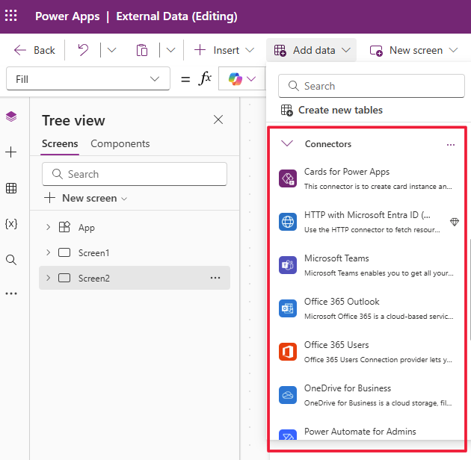
Task: Click the Back button
Action: tap(34, 50)
